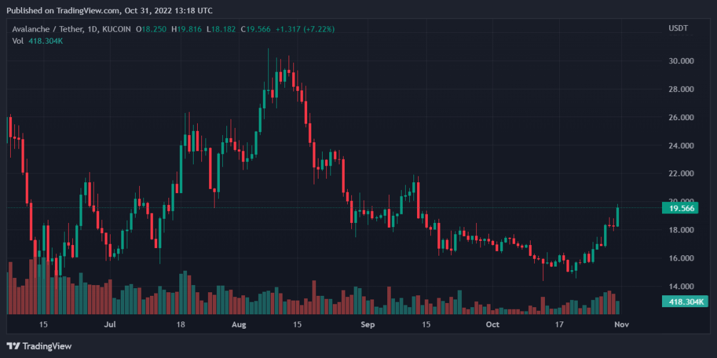This screenshot has width=717, height=358.
Task: Click the 30.000 price axis value
Action: [x=680, y=61]
